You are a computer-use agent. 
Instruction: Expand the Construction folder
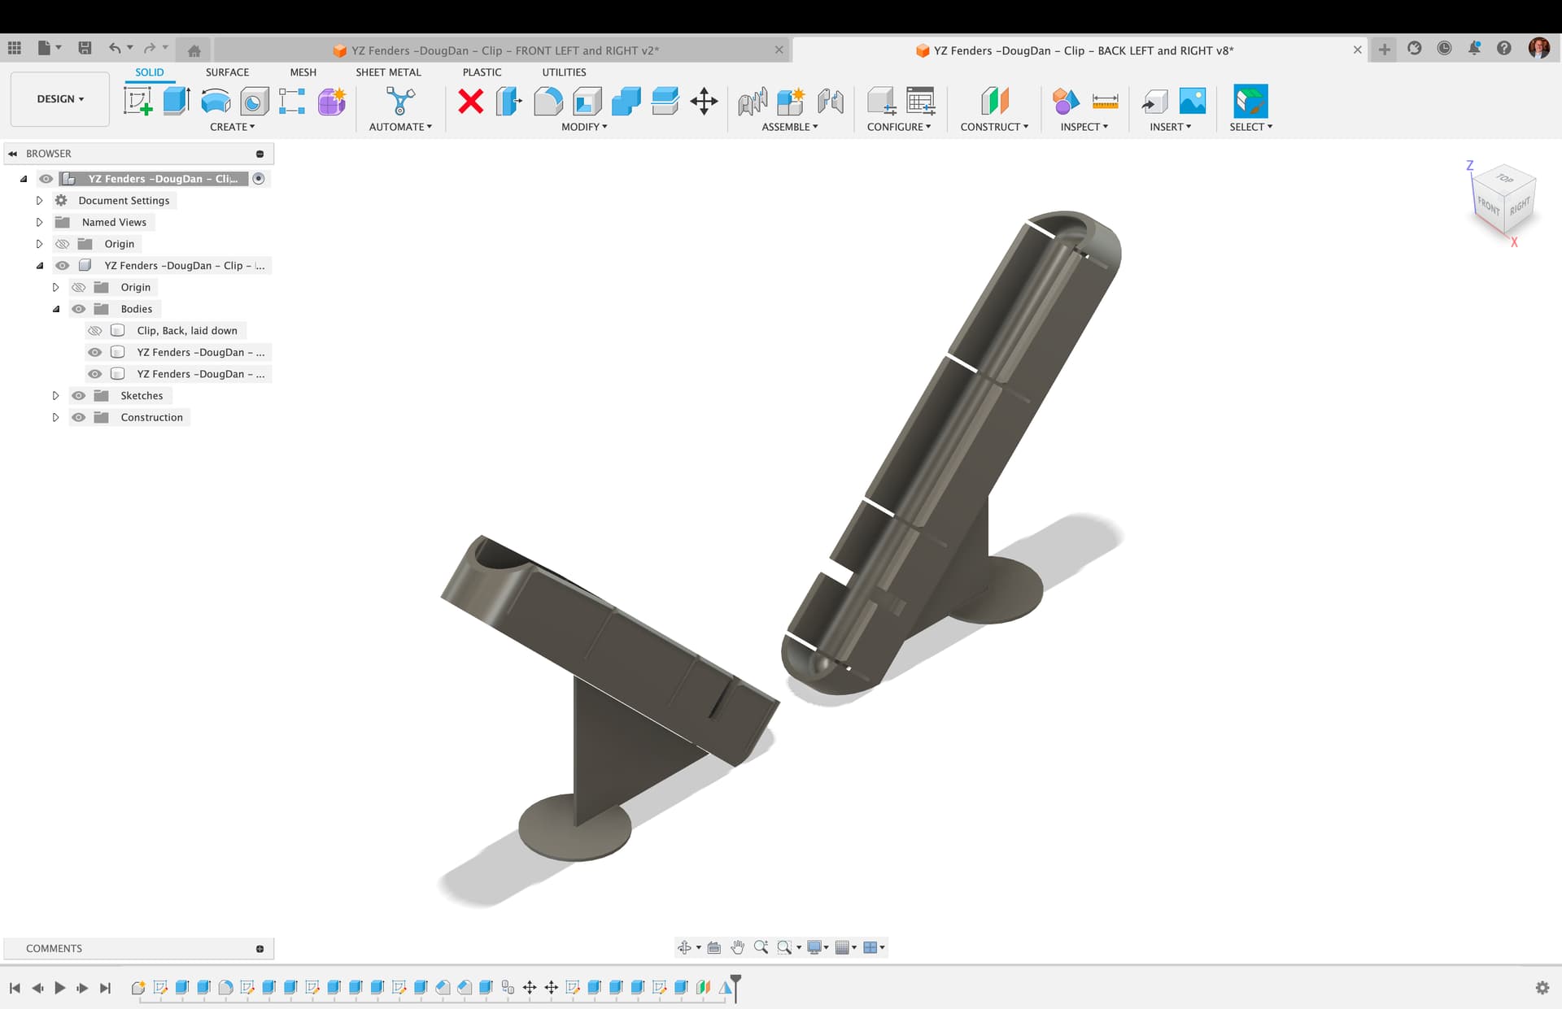coord(55,418)
